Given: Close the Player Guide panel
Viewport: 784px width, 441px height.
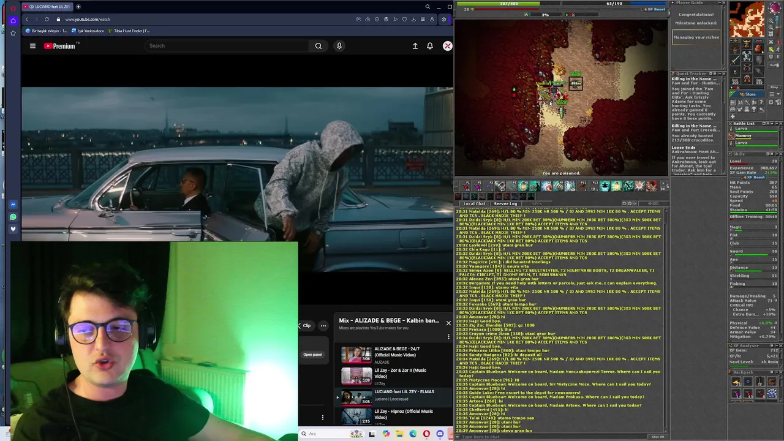Looking at the screenshot, I should [723, 3].
